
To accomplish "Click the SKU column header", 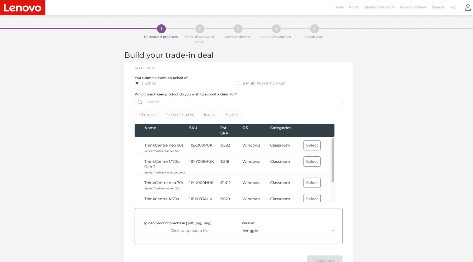I will click(x=193, y=128).
